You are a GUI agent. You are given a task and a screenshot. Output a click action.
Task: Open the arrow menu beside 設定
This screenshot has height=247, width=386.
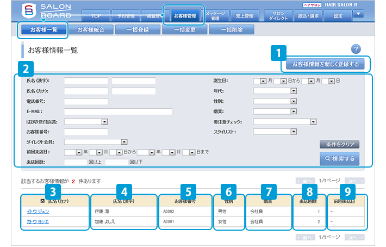pyautogui.click(x=358, y=14)
